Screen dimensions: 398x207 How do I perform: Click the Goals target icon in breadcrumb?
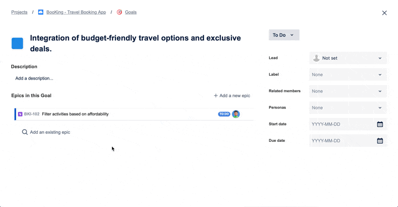(119, 12)
